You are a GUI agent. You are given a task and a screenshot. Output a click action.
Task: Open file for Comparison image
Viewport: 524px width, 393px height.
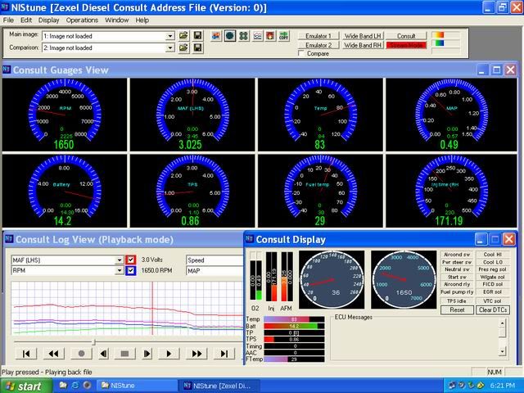(183, 47)
